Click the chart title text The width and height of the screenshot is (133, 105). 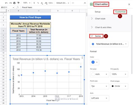click(x=46, y=59)
